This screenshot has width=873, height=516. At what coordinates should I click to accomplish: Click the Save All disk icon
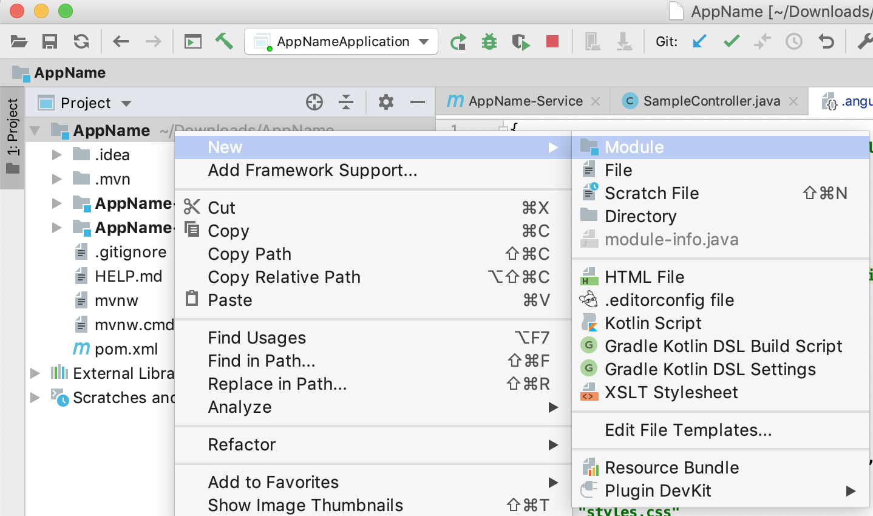(x=50, y=41)
